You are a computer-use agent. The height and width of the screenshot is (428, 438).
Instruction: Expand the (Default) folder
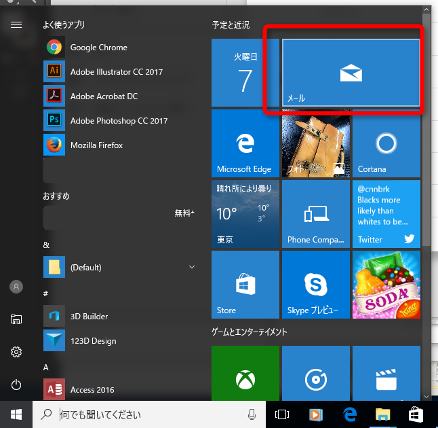119,267
